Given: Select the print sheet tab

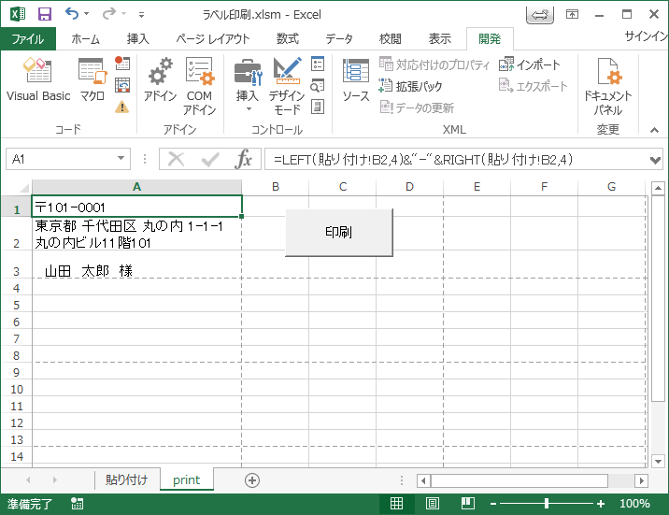Looking at the screenshot, I should tap(187, 480).
